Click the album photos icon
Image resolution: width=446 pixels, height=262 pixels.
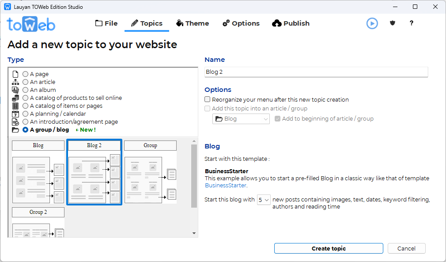[x=15, y=90]
